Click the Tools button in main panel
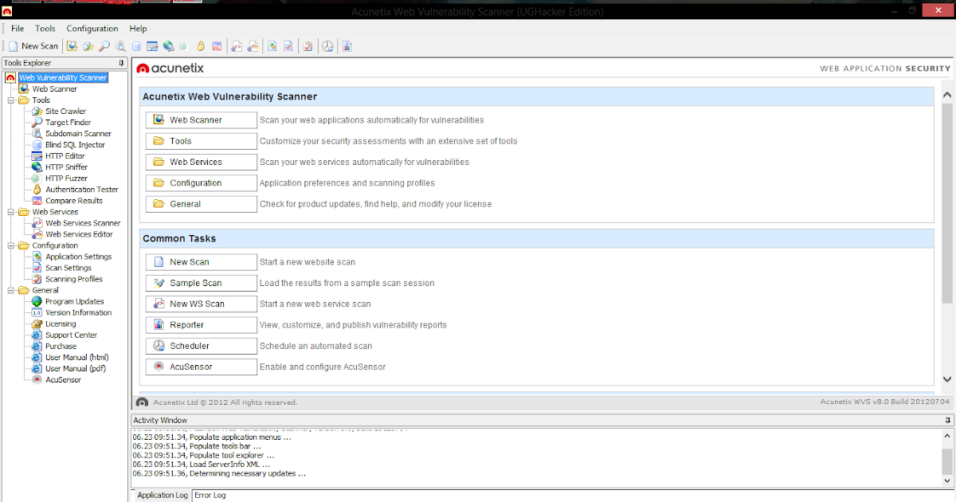Screen dimensions: 956x502 (x=201, y=141)
